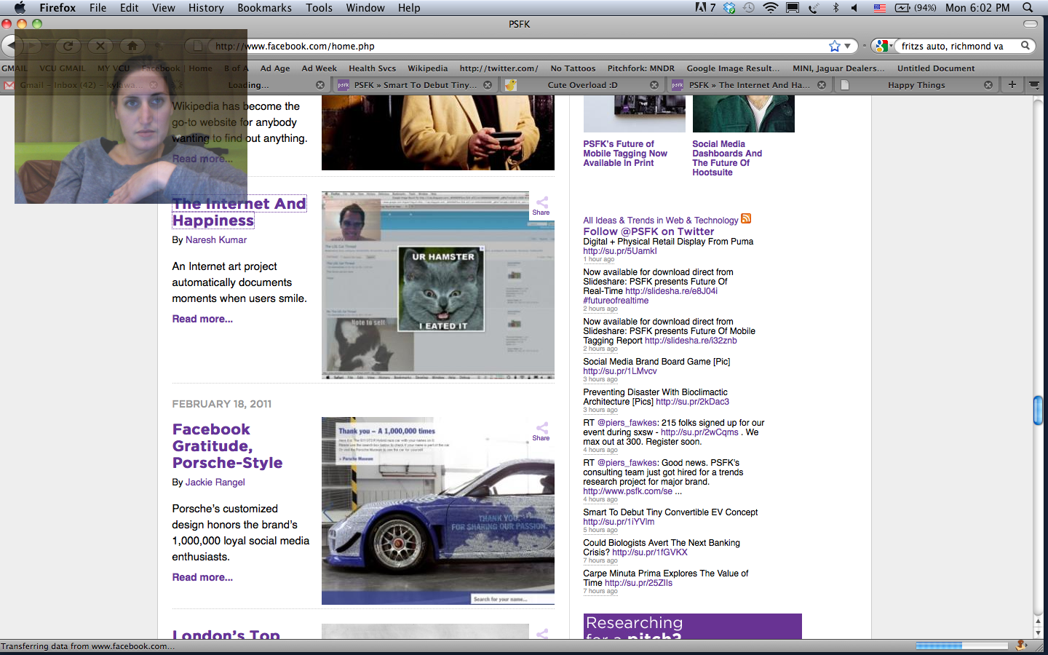Expand the list all tabs button
Screen dimensions: 1048x655
(1033, 84)
